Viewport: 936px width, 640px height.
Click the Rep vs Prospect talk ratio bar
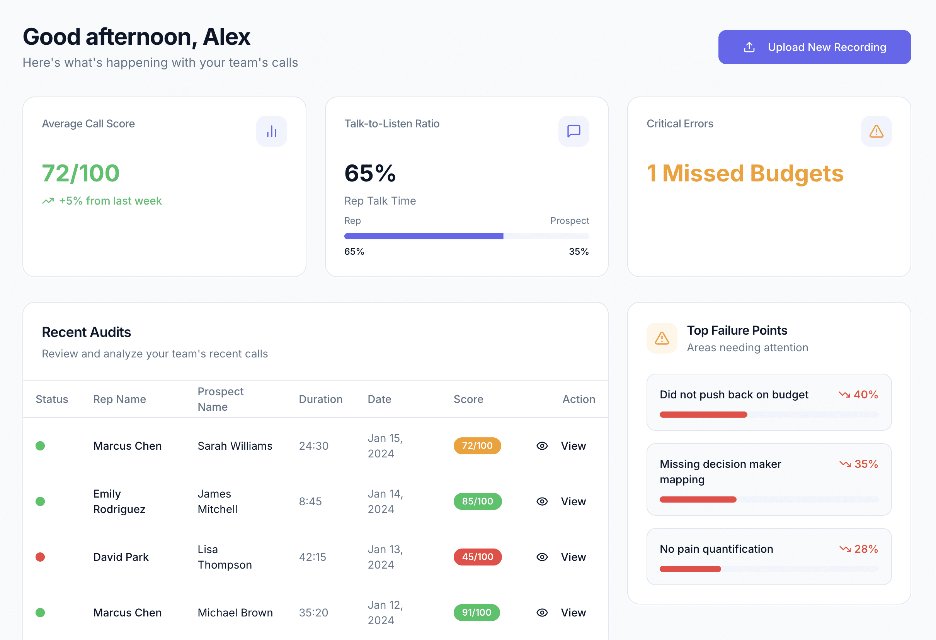(466, 236)
